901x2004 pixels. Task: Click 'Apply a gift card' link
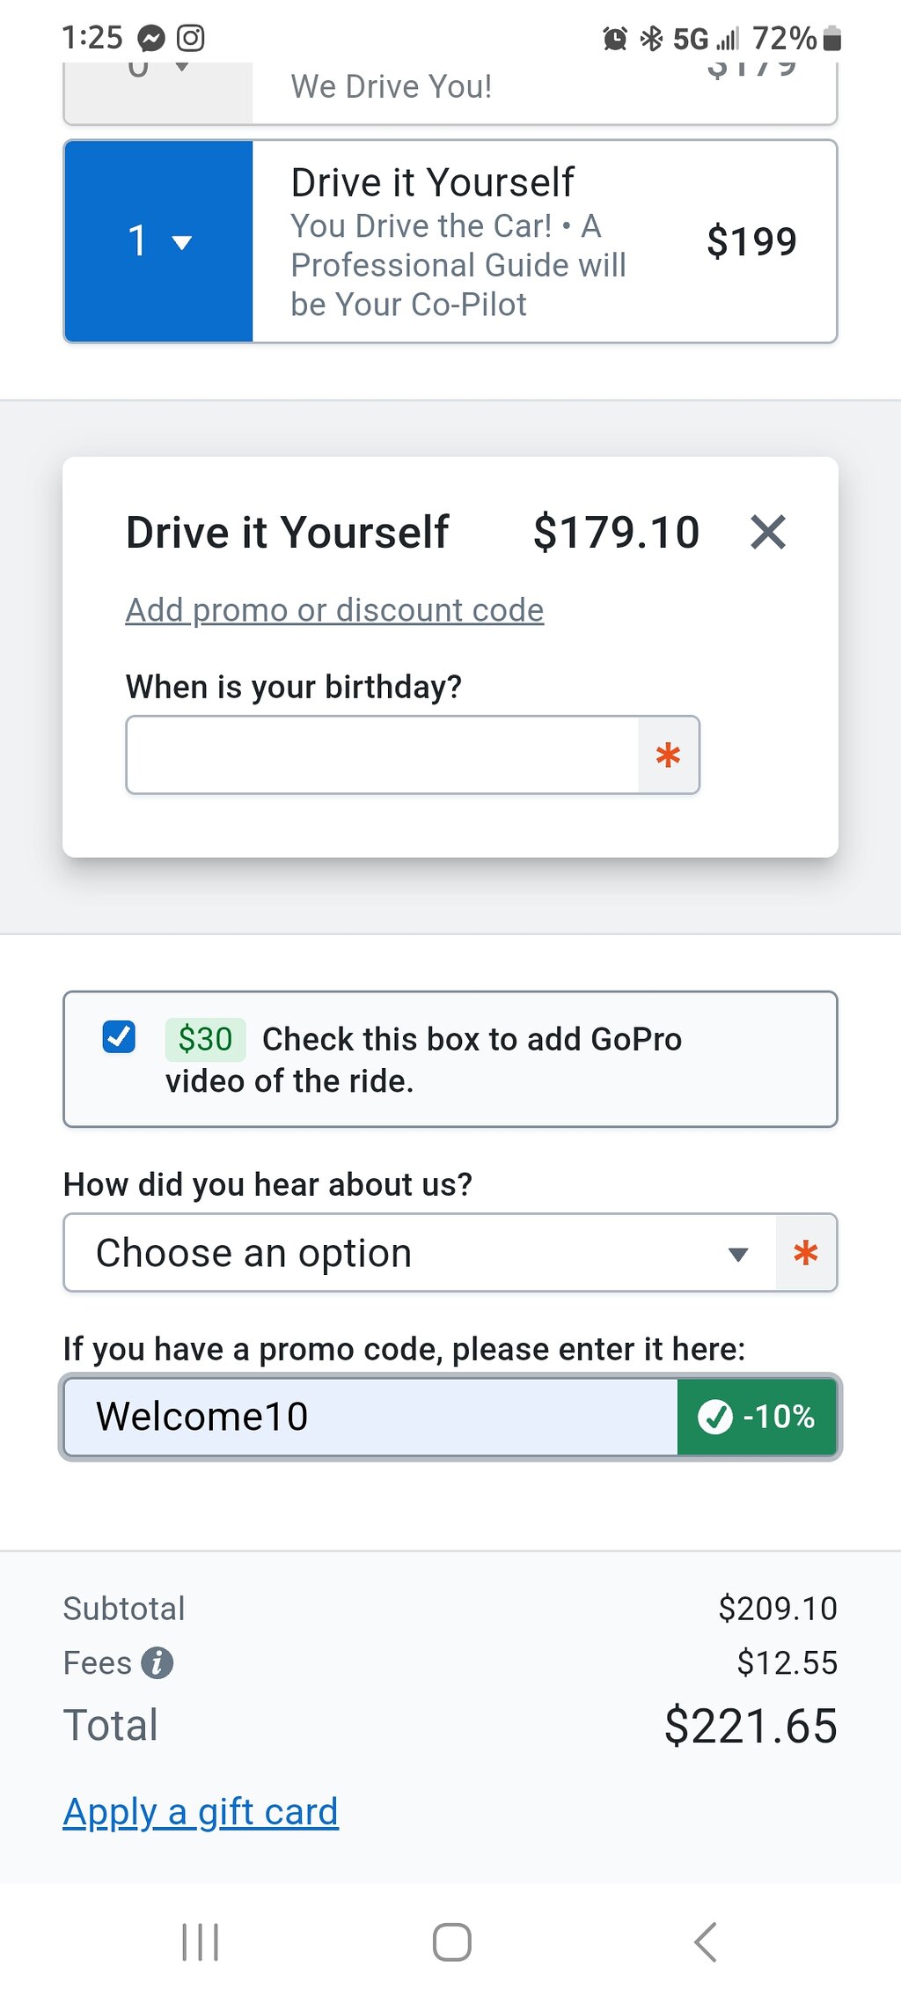point(201,1812)
